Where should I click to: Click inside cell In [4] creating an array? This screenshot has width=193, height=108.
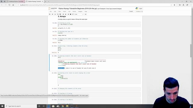coord(99,24)
